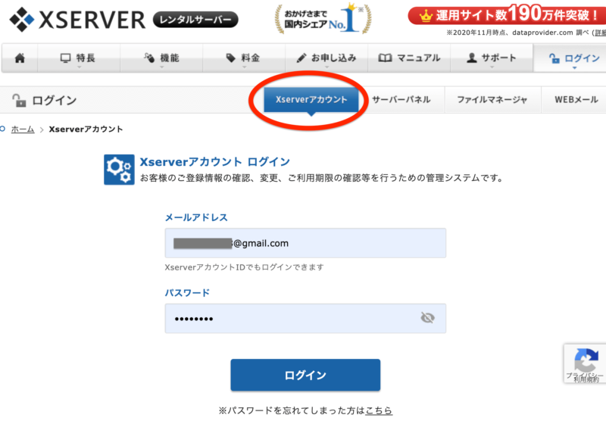Click the XSERVER logo
Viewport: 606px width, 421px height.
coord(78,20)
